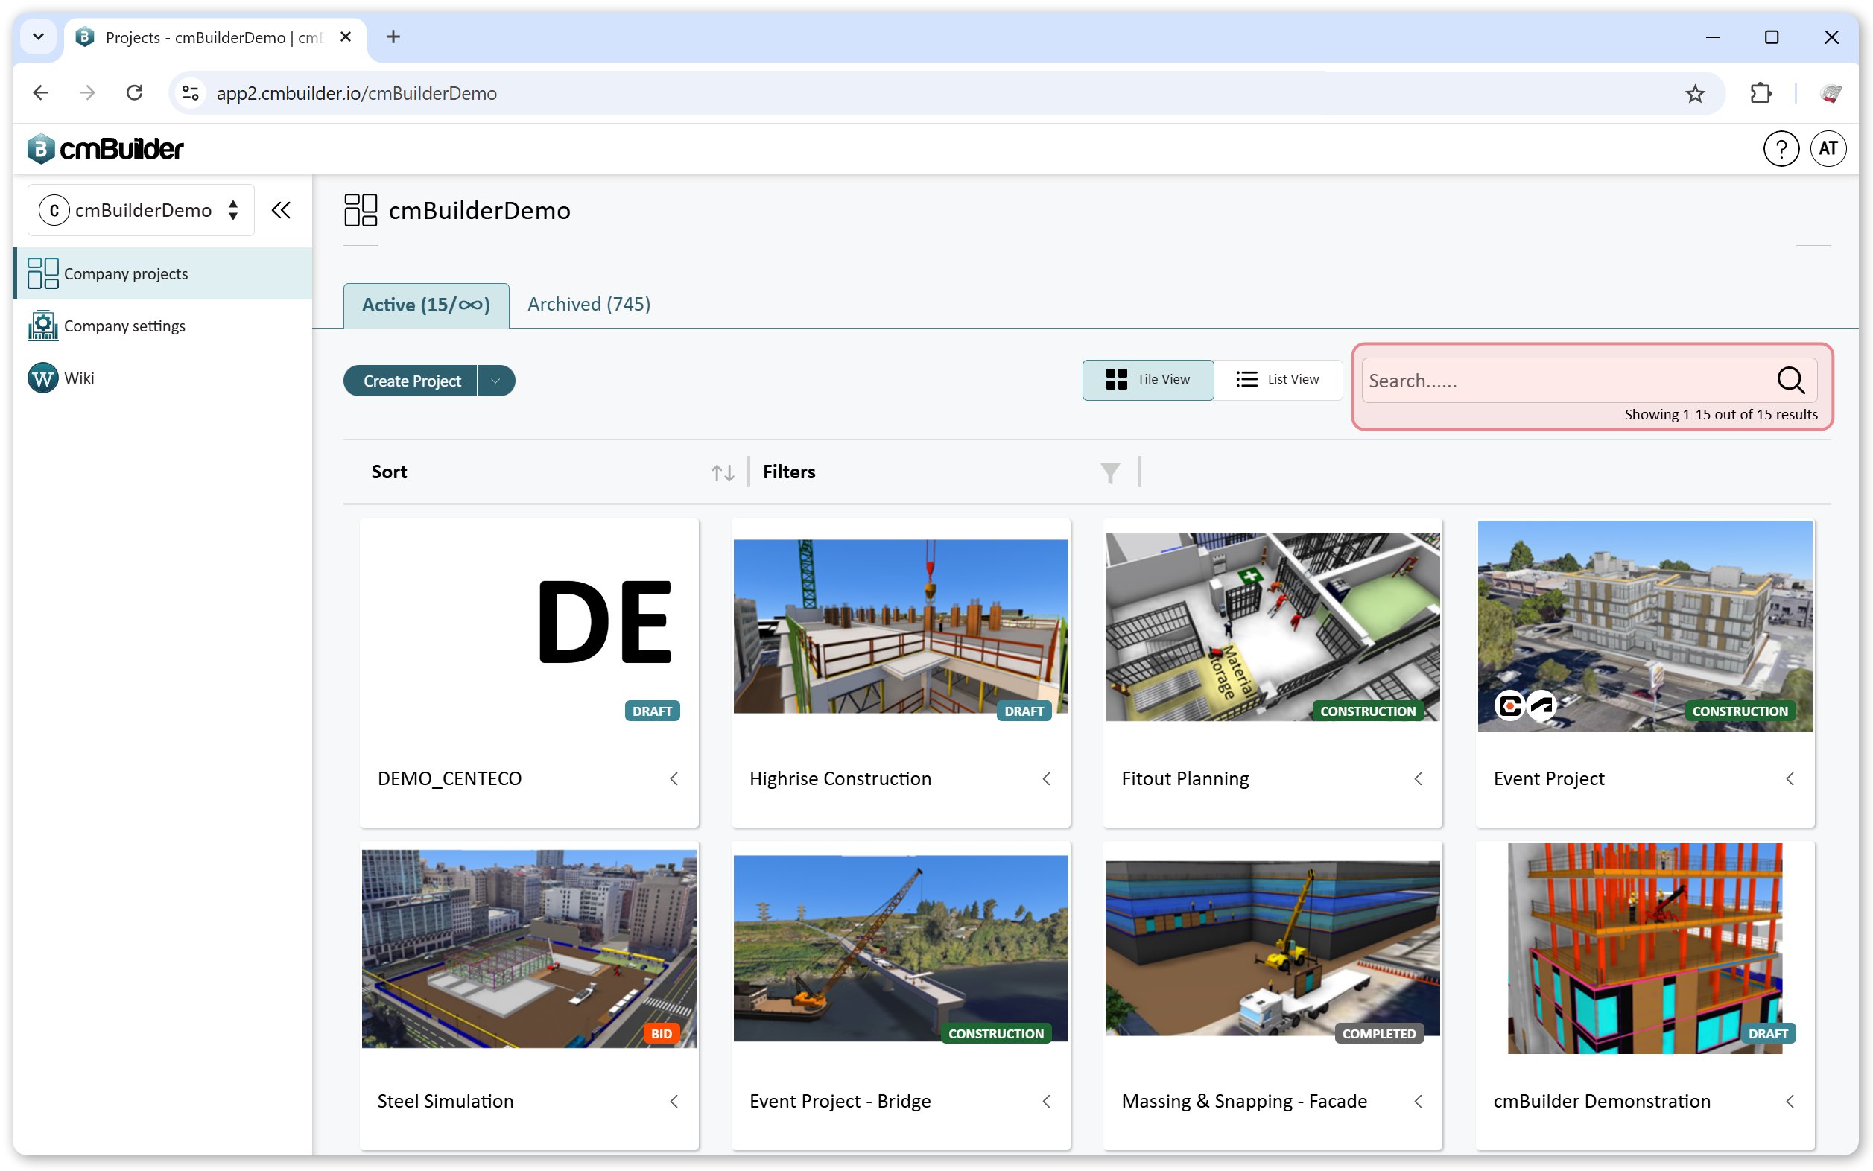Viewport: 1873px width, 1171px height.
Task: Switch to List View
Action: pos(1277,379)
